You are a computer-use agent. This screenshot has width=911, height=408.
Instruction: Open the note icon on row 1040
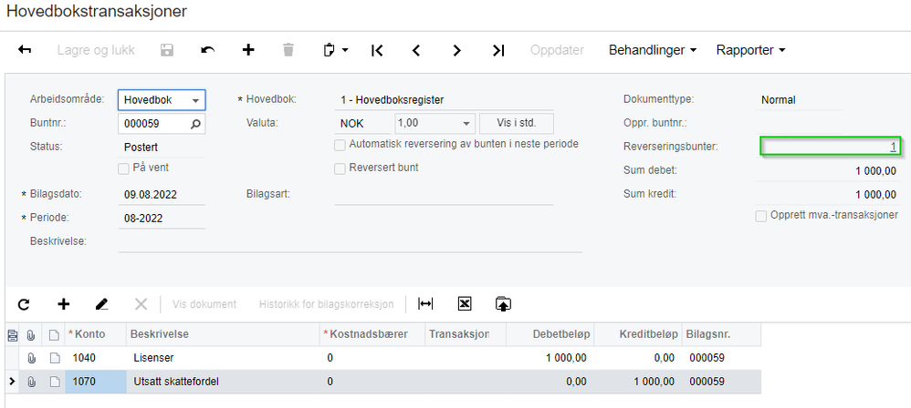(x=55, y=358)
